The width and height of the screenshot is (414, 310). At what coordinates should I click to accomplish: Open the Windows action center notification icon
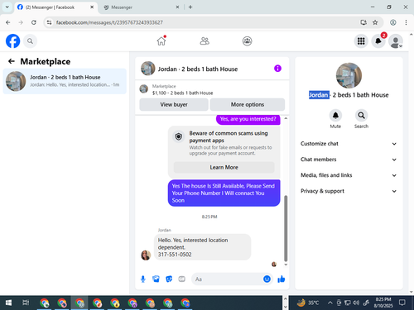click(402, 303)
